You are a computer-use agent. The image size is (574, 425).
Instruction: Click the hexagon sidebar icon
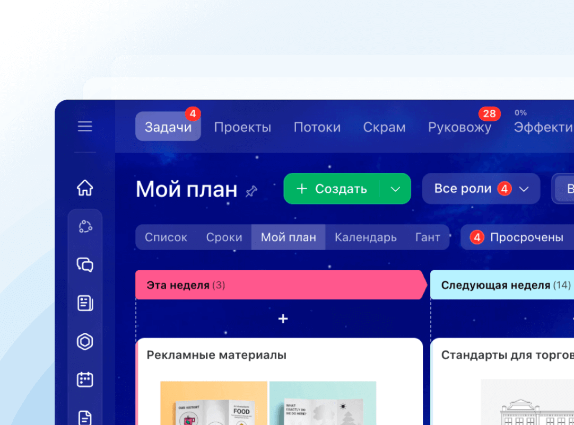[85, 342]
